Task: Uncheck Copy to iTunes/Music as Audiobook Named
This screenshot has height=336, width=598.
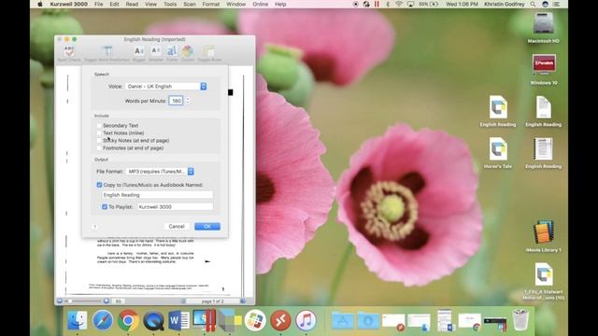Action: (99, 185)
